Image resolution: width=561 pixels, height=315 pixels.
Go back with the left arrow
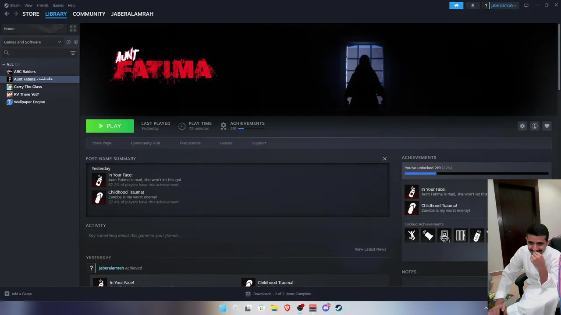tap(7, 14)
